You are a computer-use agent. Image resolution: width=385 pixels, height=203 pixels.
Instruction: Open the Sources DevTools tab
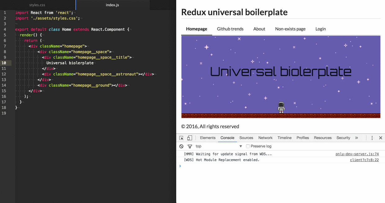(246, 138)
